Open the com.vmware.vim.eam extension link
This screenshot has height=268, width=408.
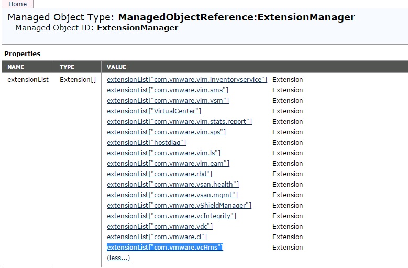click(x=168, y=164)
